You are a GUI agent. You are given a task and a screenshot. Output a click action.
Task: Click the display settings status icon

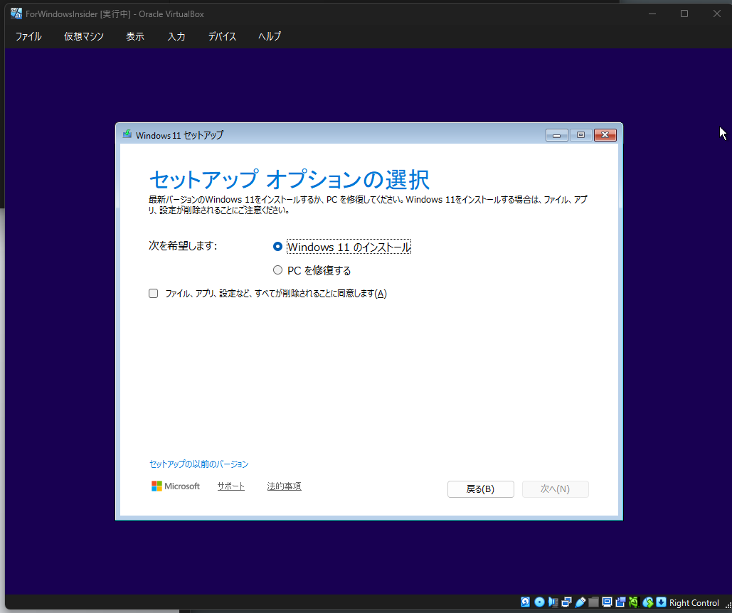[607, 602]
